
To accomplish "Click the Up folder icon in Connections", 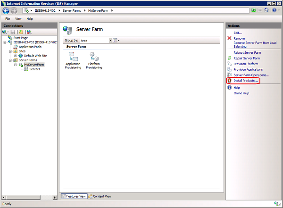I will [x=21, y=32].
